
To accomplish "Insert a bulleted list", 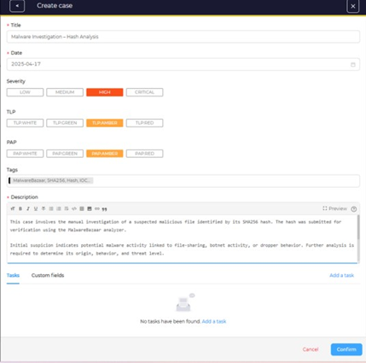I will coord(51,208).
